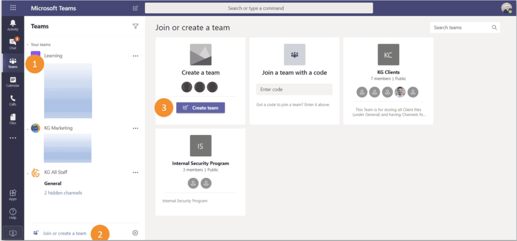Open the General channel

tap(53, 184)
